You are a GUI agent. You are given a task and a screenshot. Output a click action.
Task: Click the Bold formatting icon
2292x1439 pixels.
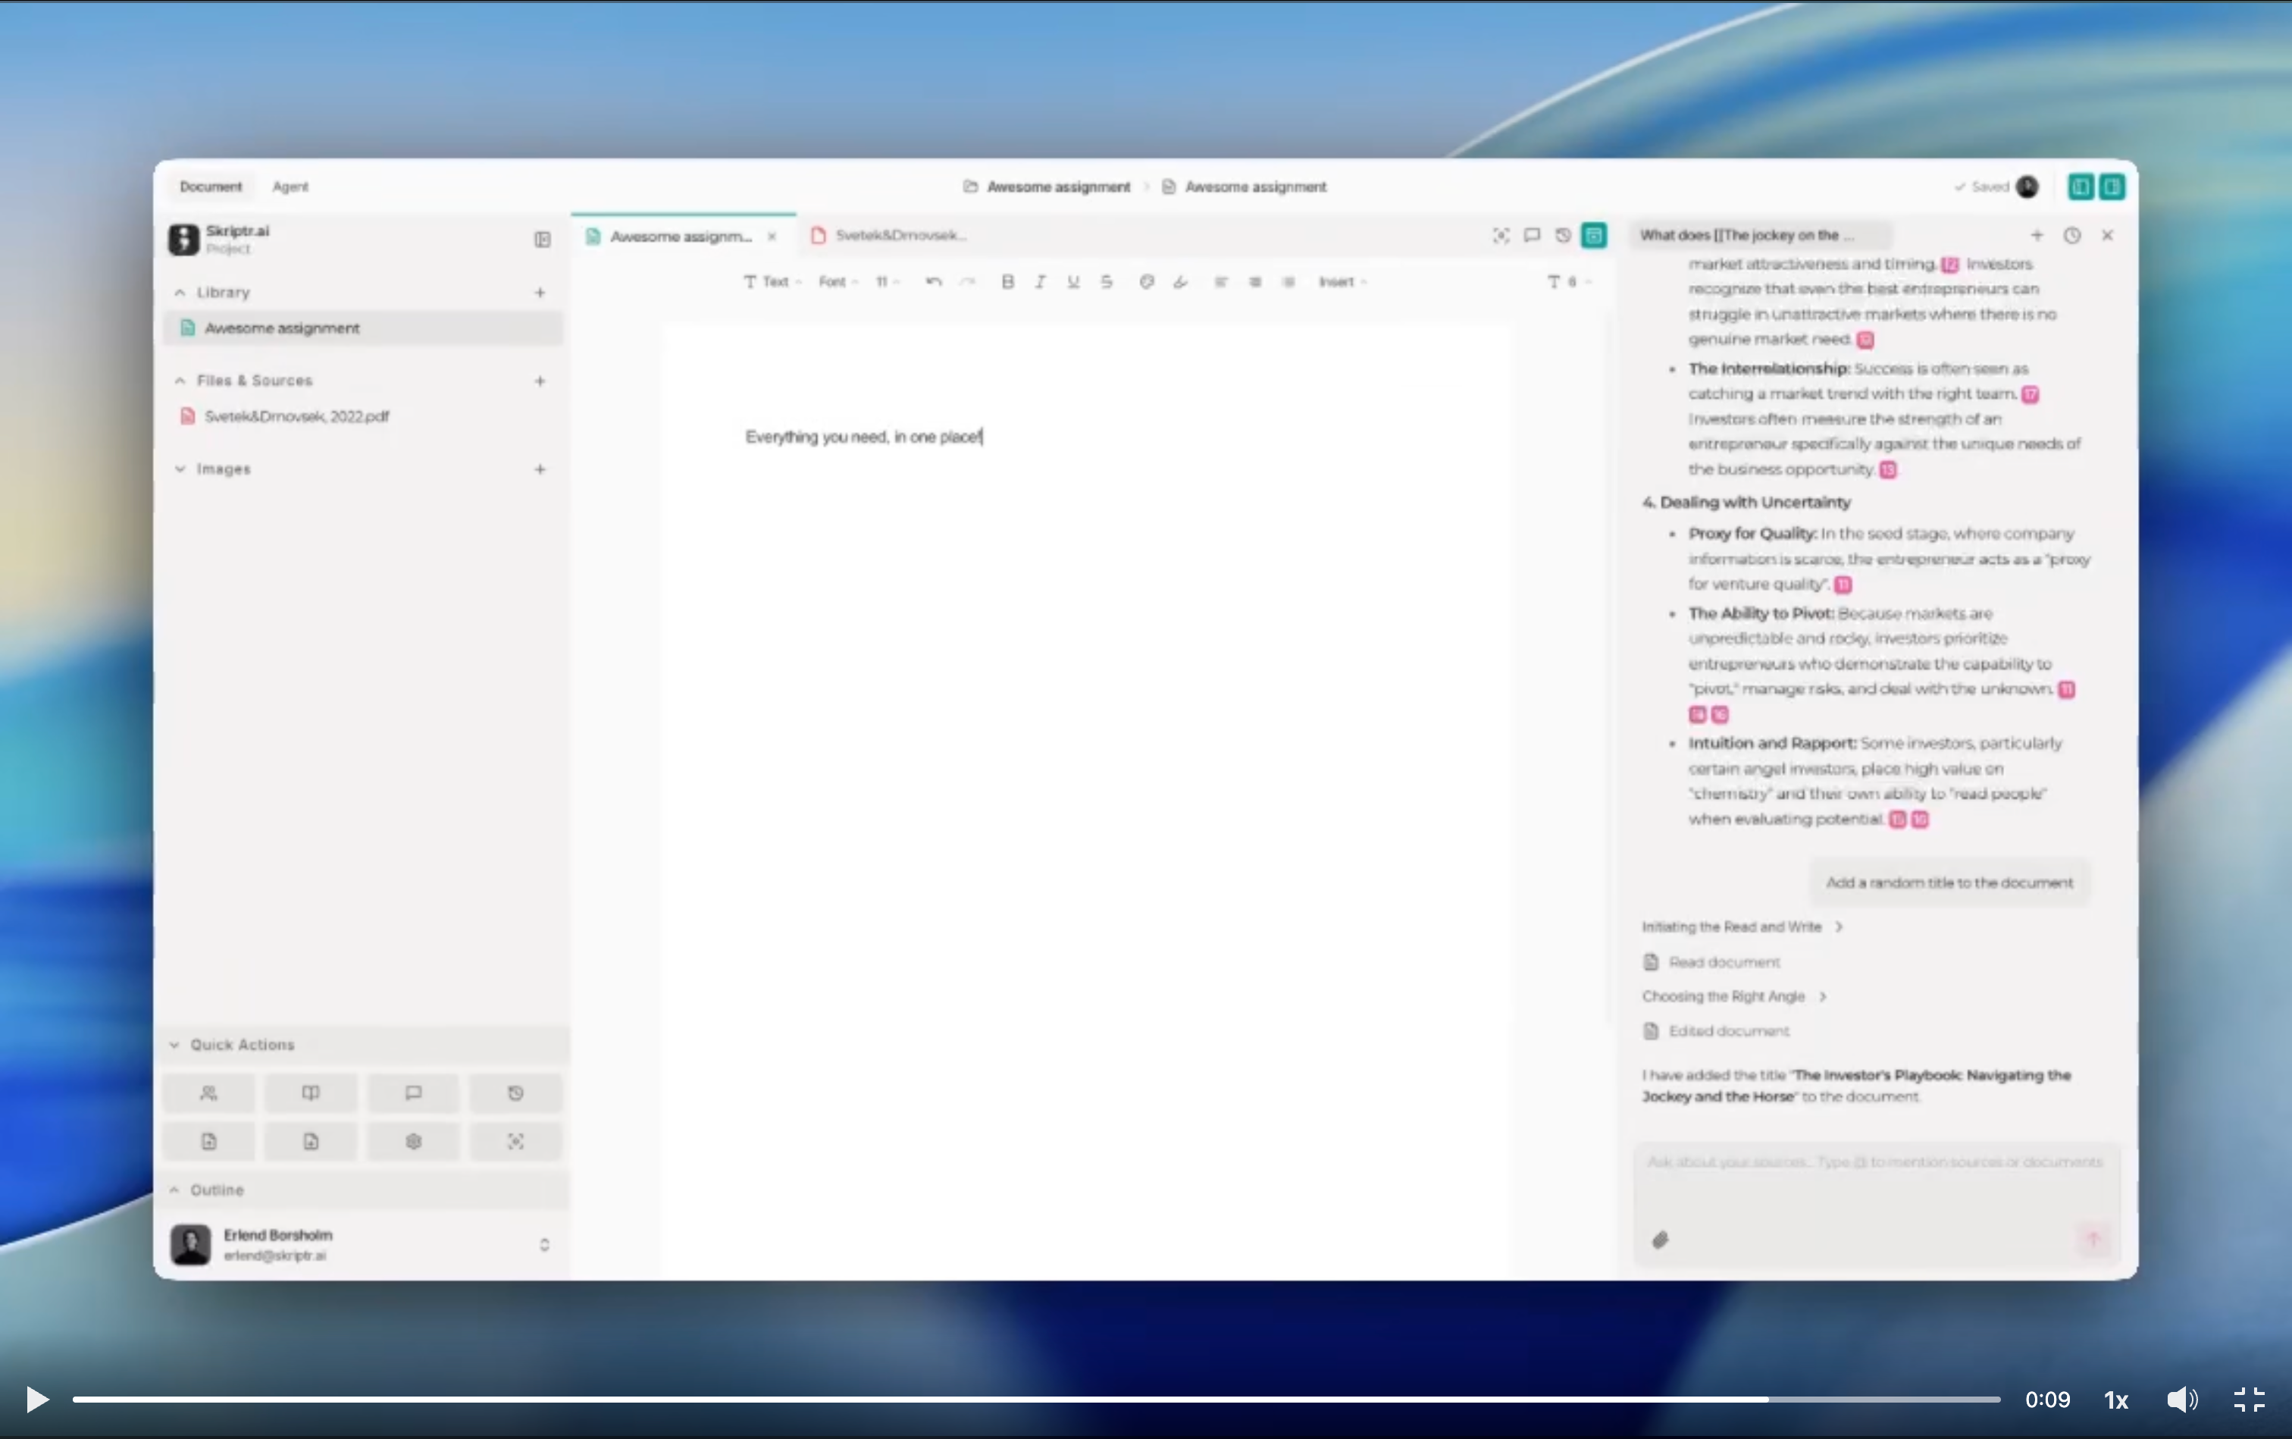1007,282
